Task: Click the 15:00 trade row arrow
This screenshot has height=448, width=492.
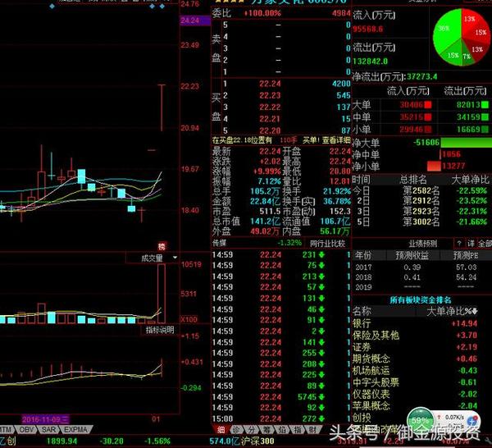Action: click(x=321, y=418)
